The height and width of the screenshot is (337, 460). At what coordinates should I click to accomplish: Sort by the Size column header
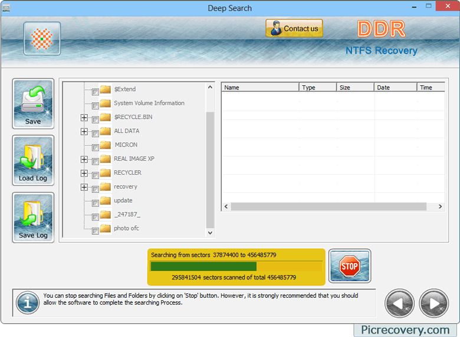(x=355, y=87)
